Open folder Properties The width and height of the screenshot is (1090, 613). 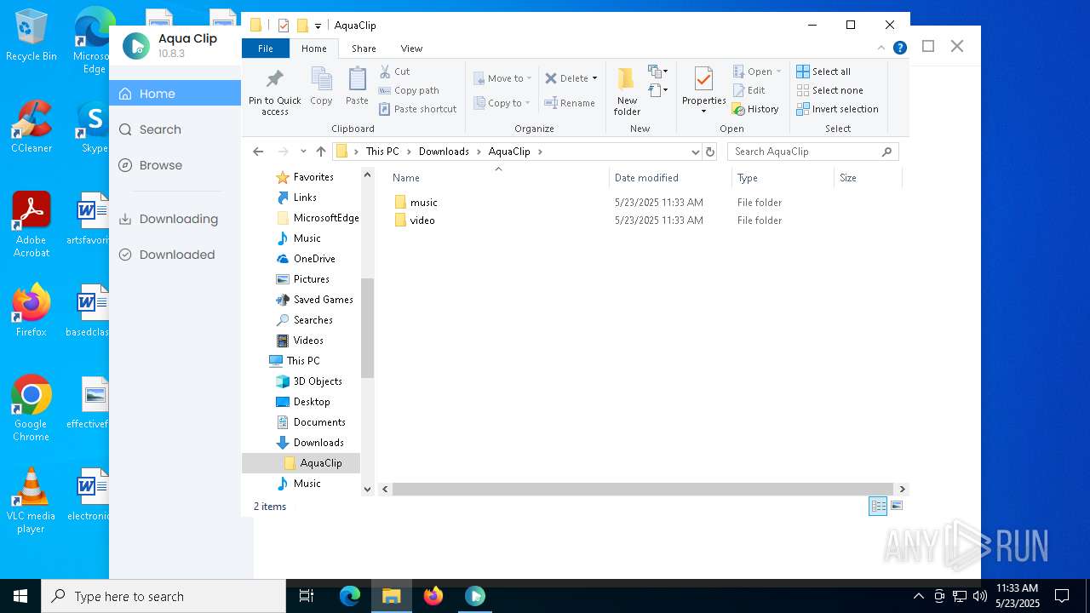click(x=703, y=91)
